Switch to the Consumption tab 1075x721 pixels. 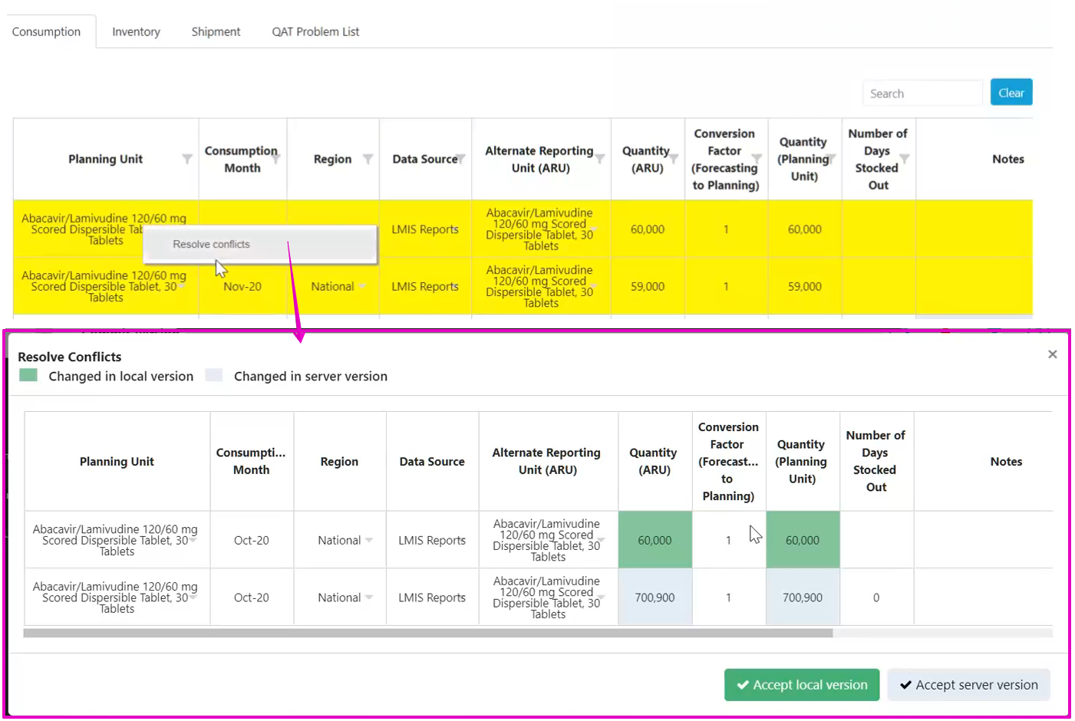[x=46, y=31]
